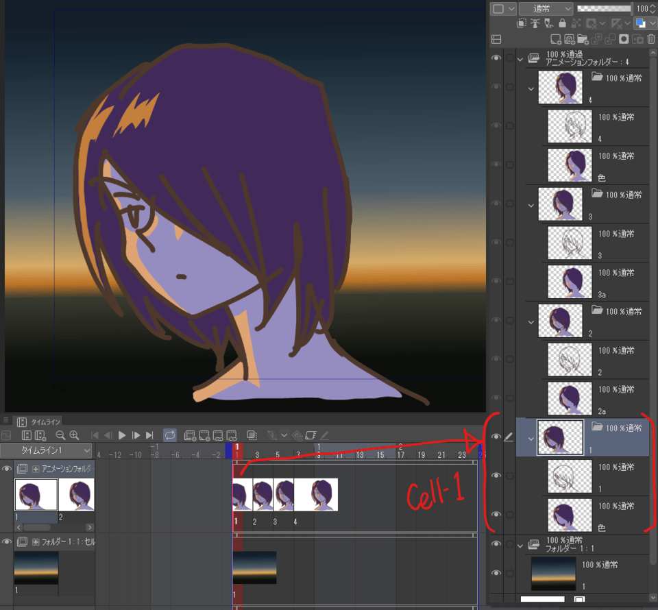The height and width of the screenshot is (610, 658).
Task: Switch to the タイムライン tab
Action: click(x=46, y=420)
